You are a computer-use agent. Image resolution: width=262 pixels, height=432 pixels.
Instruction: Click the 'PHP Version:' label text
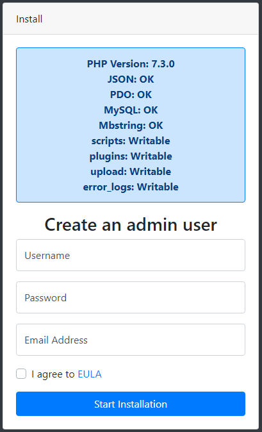tap(118, 64)
